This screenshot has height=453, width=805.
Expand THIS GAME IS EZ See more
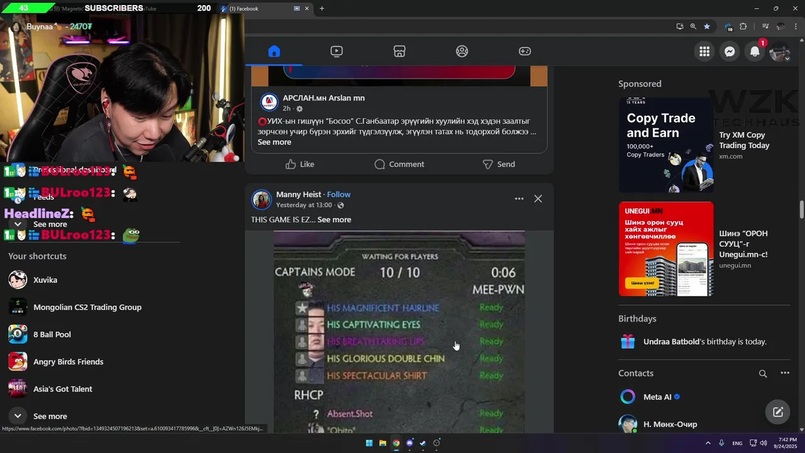point(334,220)
